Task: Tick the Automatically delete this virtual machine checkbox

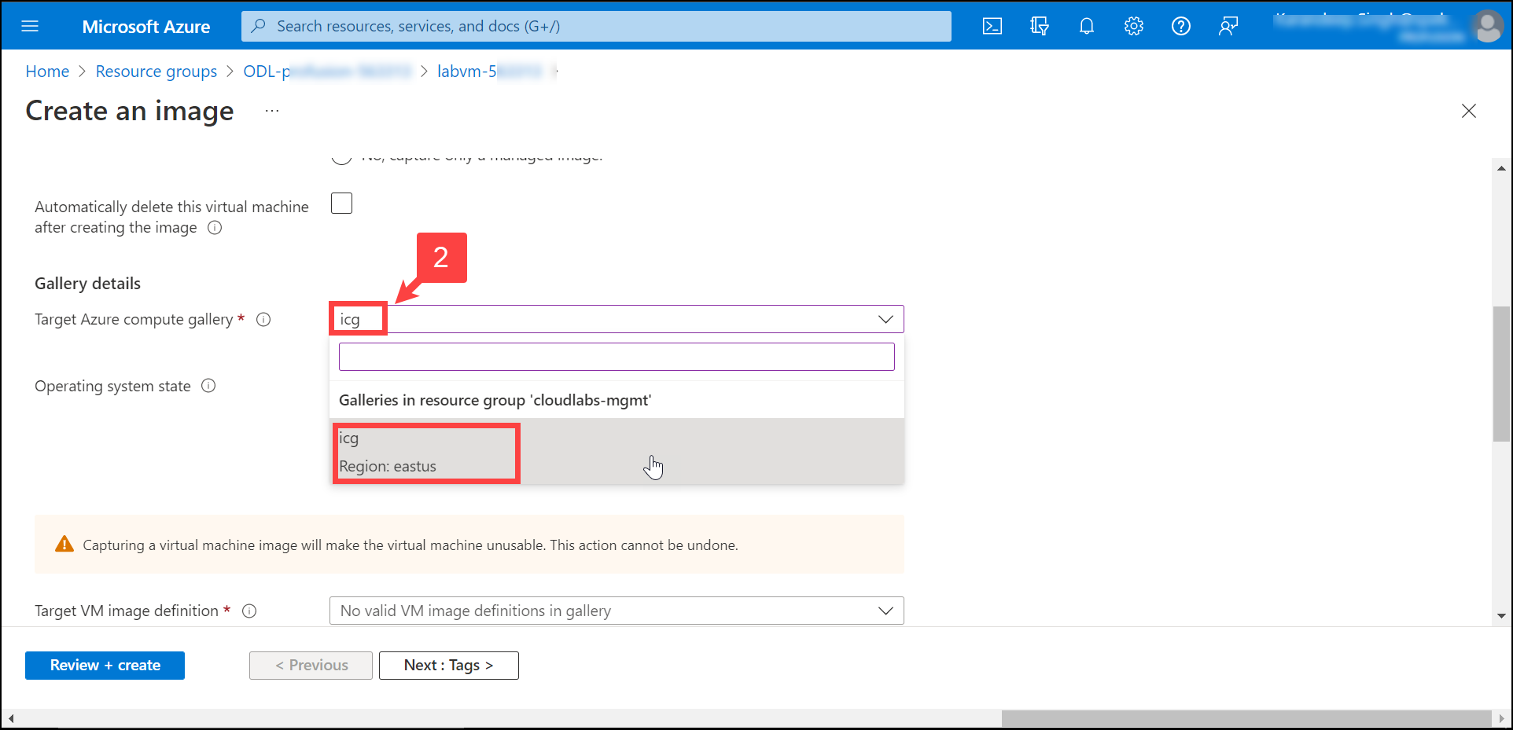Action: [341, 204]
